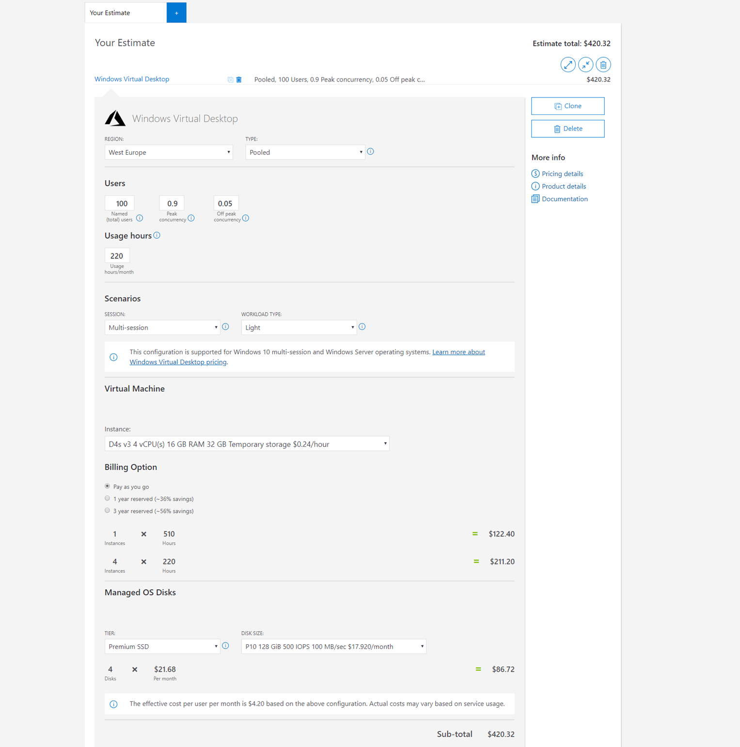Image resolution: width=740 pixels, height=747 pixels.
Task: Open the Workload Type dropdown
Action: coord(299,327)
